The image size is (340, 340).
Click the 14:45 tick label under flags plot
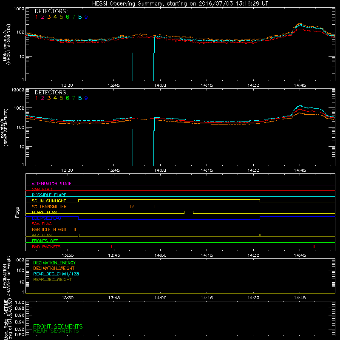point(300,255)
